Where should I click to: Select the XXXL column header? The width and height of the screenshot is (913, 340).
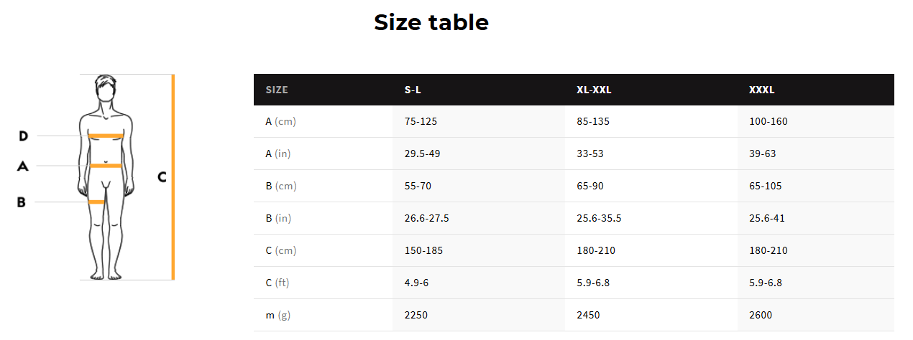[x=762, y=90]
